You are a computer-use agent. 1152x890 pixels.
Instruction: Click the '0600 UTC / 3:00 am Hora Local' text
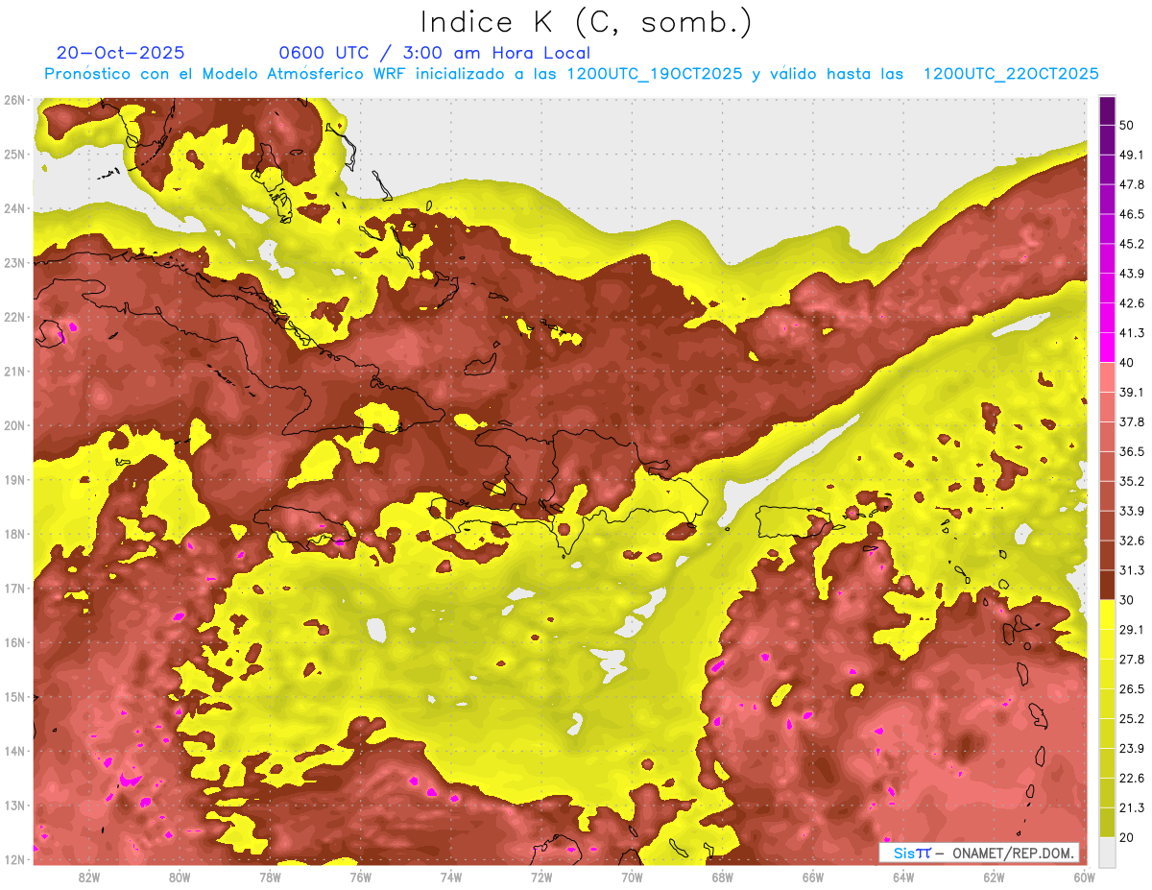point(434,53)
